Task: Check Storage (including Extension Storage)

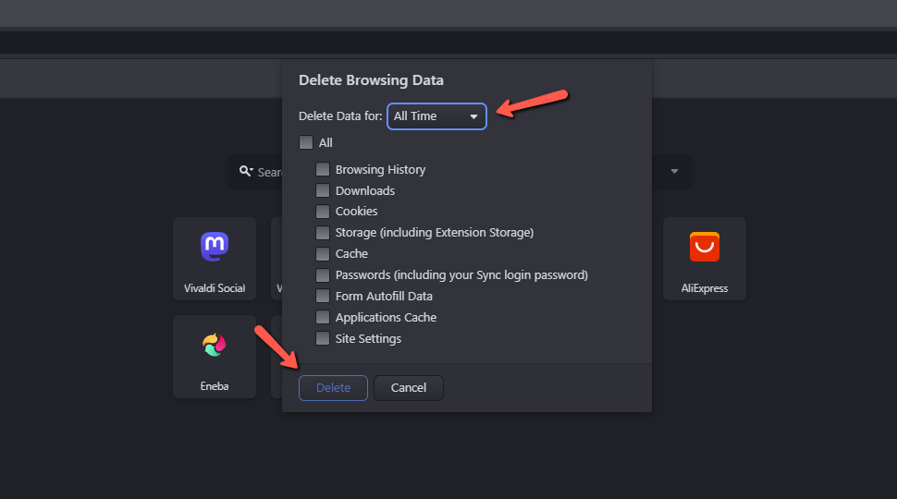Action: (323, 233)
